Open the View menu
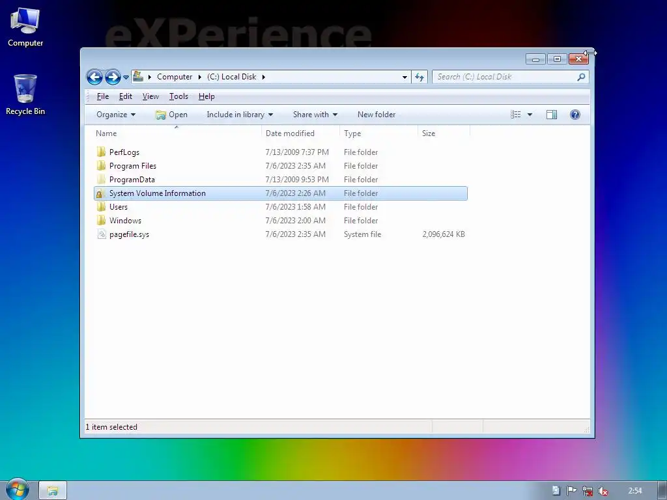Image resolution: width=667 pixels, height=500 pixels. pyautogui.click(x=150, y=96)
